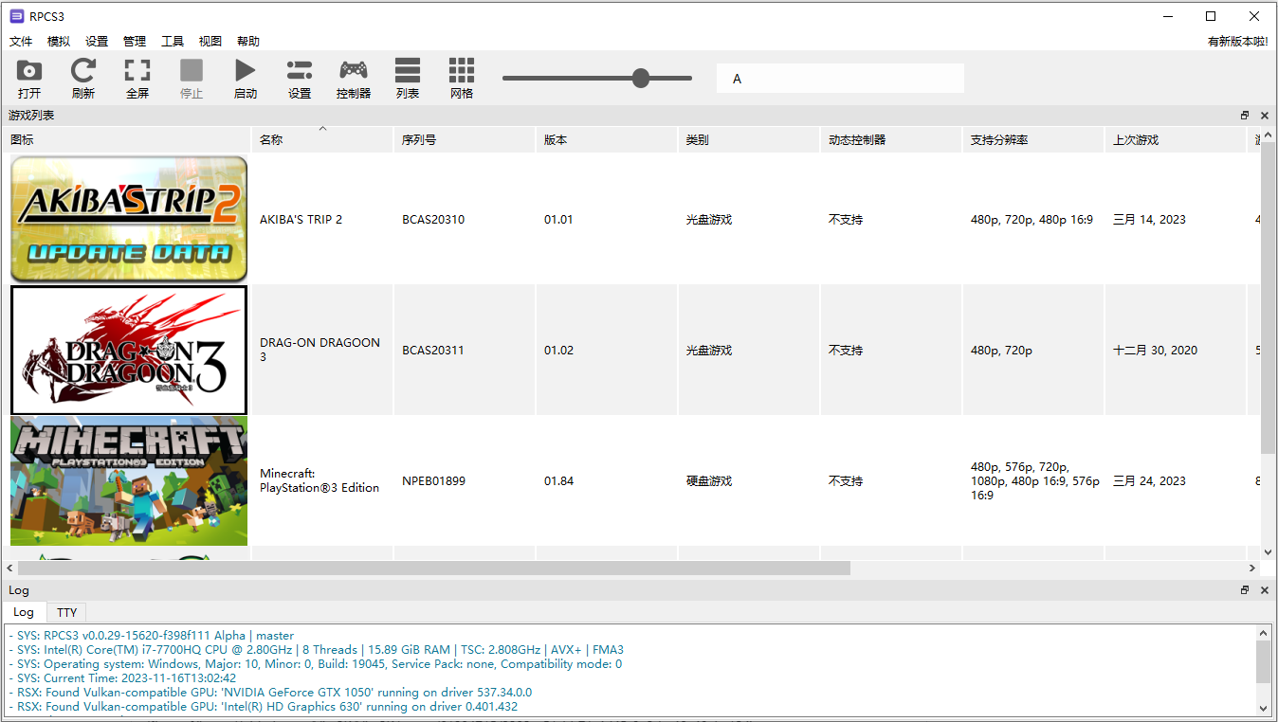Open the 控制器 gamepad icon
This screenshot has height=722, width=1278.
coord(354,70)
